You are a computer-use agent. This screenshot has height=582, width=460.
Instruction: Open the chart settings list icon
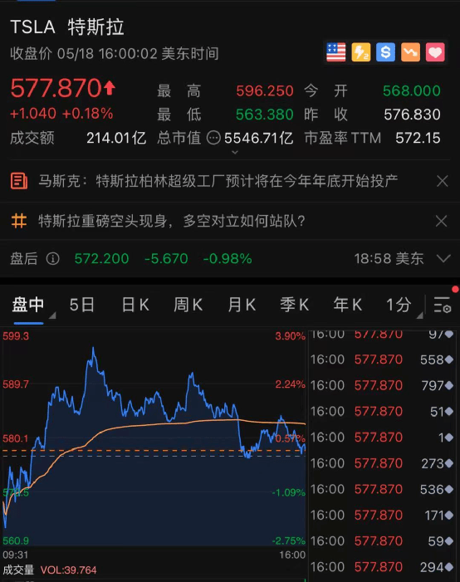point(443,305)
